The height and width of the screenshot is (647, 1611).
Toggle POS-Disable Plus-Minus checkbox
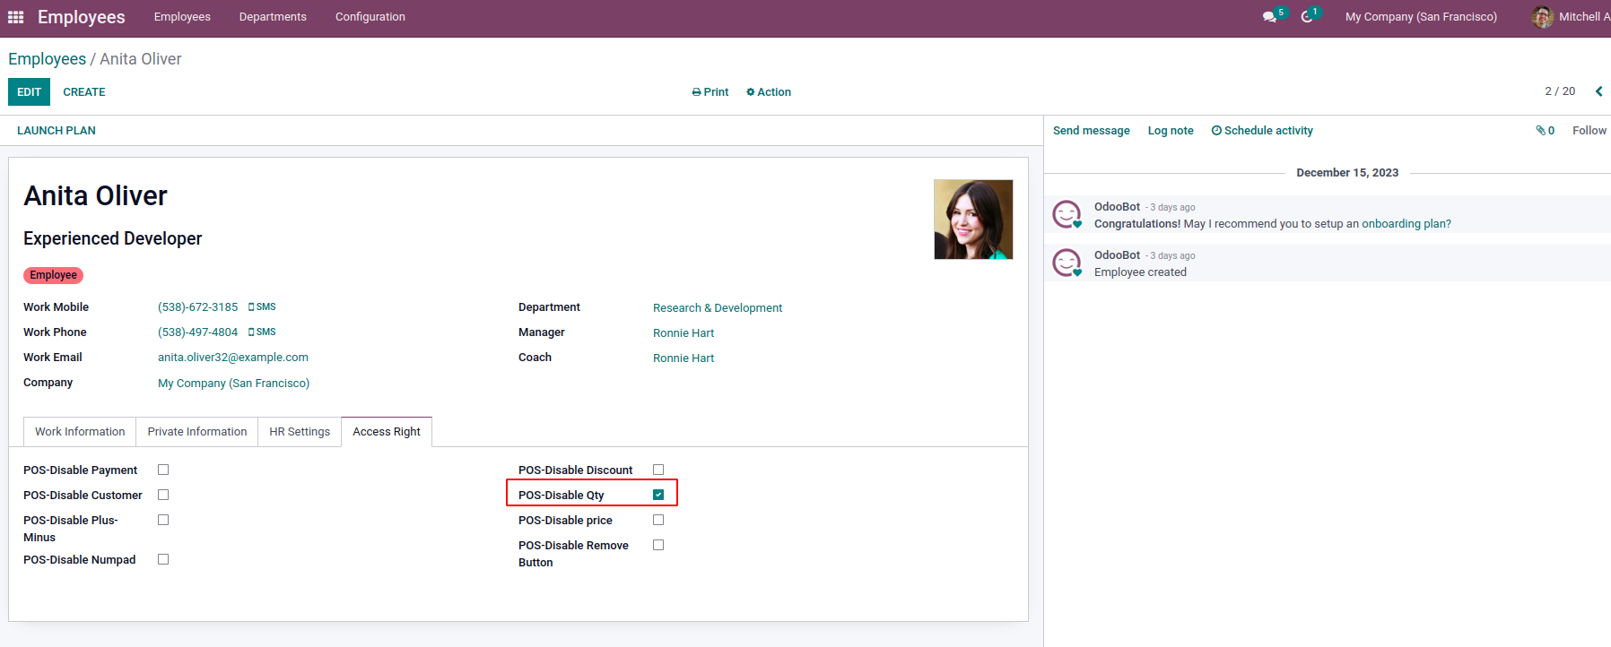[163, 520]
